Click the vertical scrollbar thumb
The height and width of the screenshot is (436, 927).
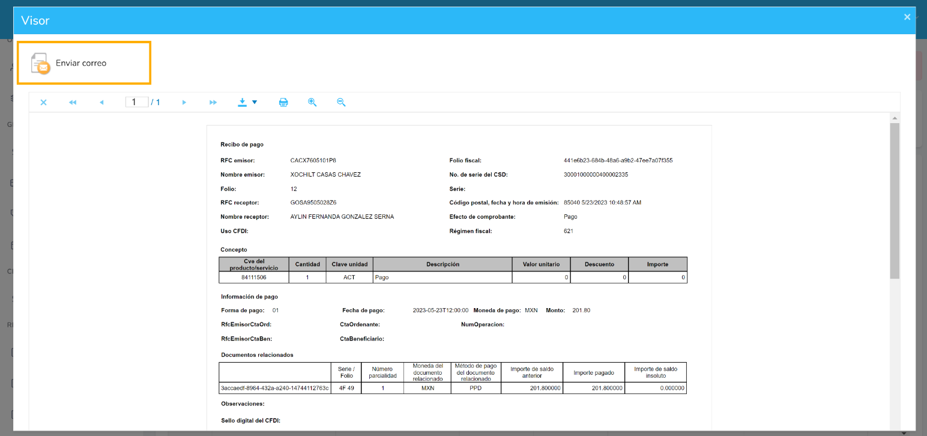pos(895,201)
